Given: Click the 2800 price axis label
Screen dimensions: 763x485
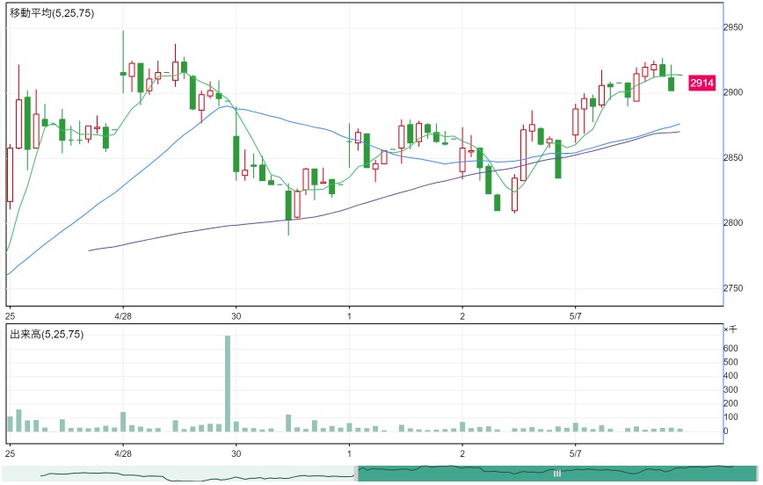Looking at the screenshot, I should pyautogui.click(x=733, y=223).
